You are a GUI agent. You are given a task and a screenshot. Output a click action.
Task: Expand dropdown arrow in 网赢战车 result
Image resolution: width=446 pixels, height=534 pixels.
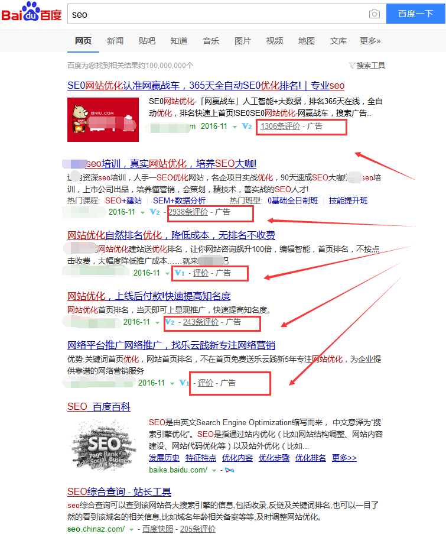pyautogui.click(x=235, y=127)
